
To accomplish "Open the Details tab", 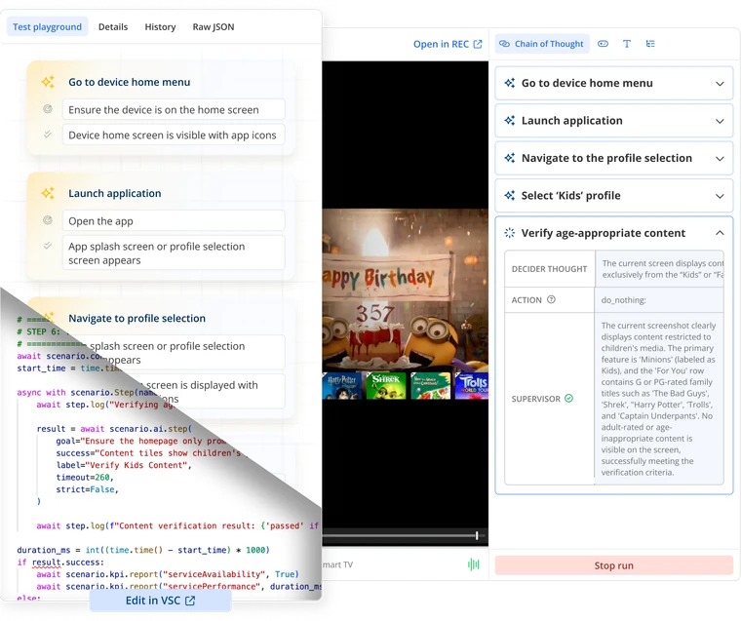I will pos(113,27).
